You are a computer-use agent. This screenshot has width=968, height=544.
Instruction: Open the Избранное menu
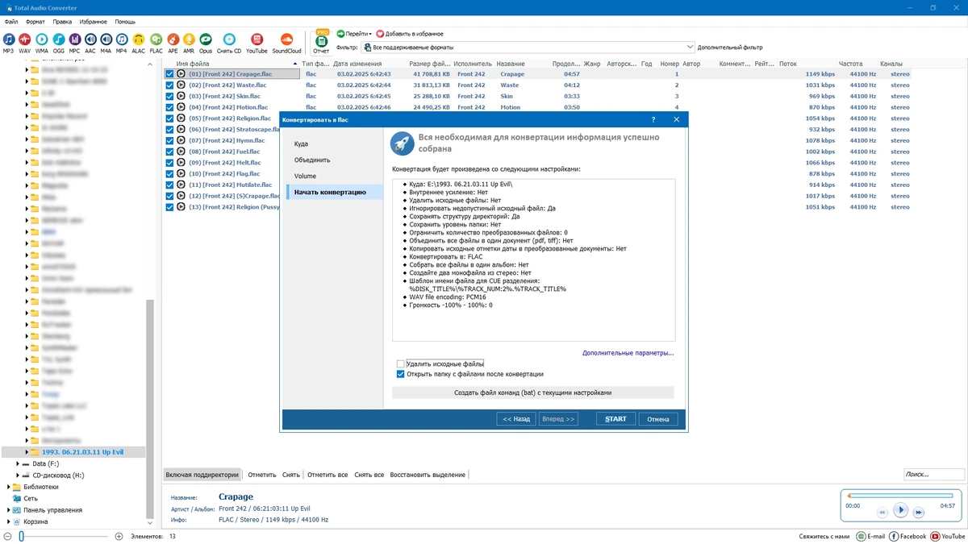point(94,22)
